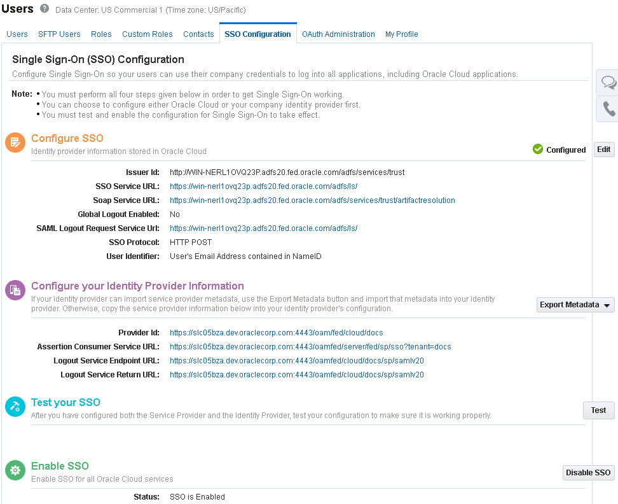Click the Test your SSO arrow icon

[x=15, y=407]
